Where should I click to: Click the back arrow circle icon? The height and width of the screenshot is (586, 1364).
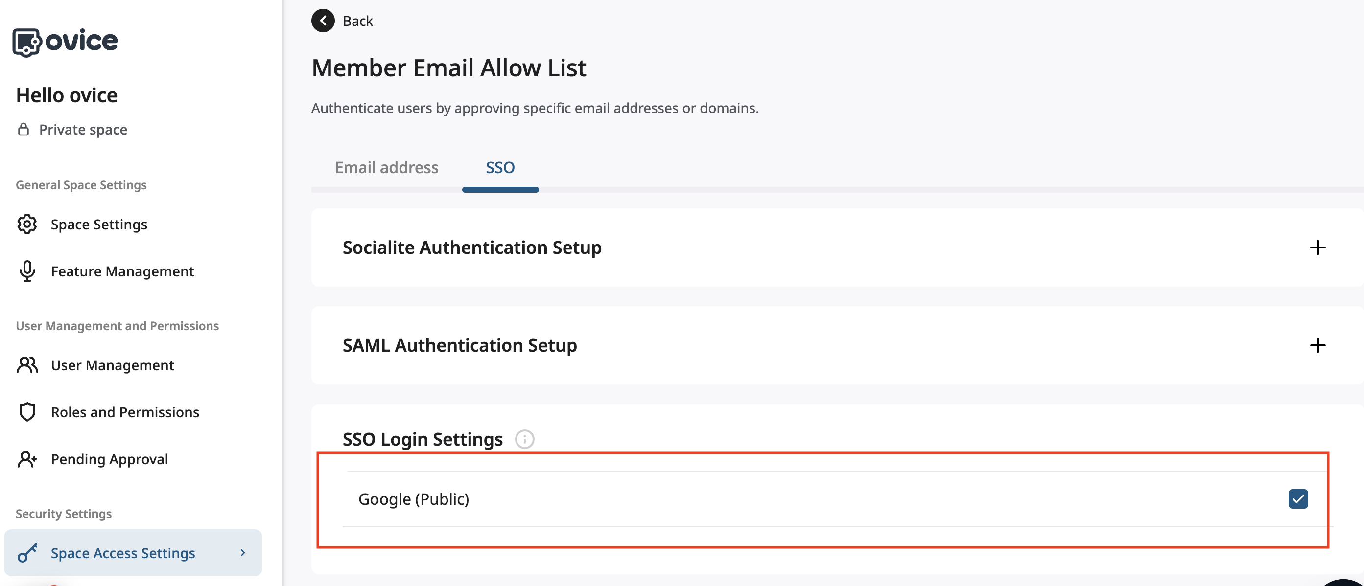(x=323, y=21)
